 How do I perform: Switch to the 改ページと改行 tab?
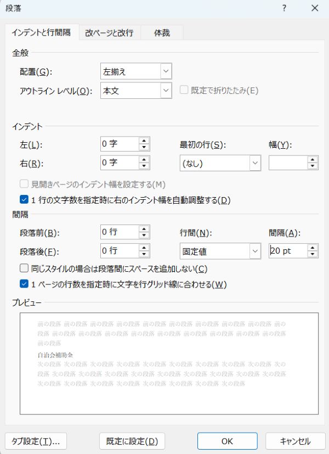coord(109,33)
